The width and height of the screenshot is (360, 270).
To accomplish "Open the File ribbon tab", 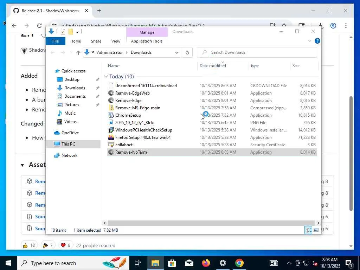I will [x=56, y=41].
